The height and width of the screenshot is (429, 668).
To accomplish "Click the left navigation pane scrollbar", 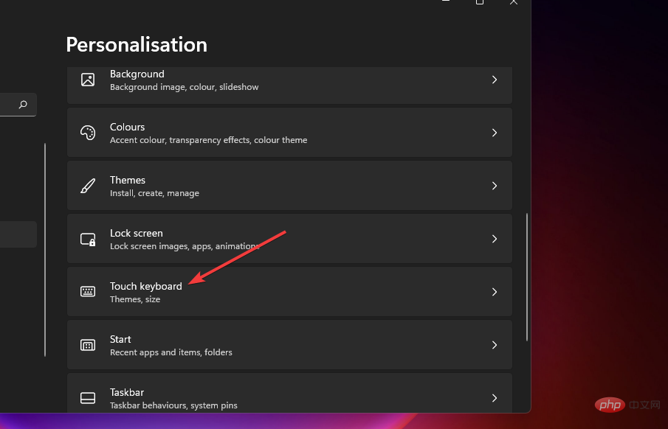I will [x=45, y=250].
